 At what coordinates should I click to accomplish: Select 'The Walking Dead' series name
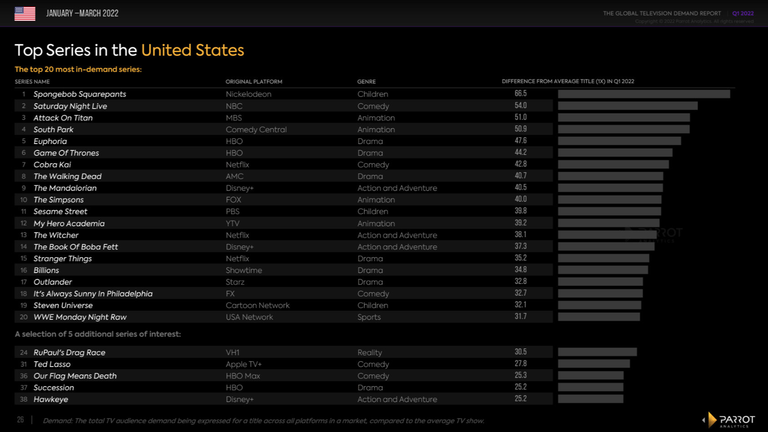[68, 176]
